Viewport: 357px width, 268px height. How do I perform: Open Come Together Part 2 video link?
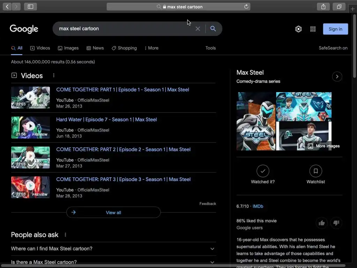tap(123, 149)
